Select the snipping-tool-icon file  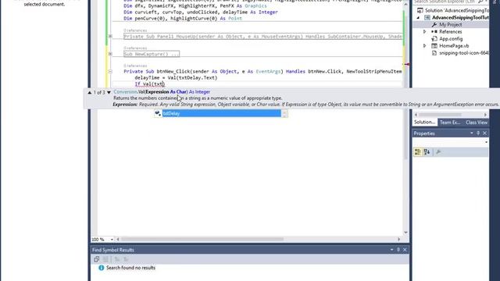coord(463,53)
